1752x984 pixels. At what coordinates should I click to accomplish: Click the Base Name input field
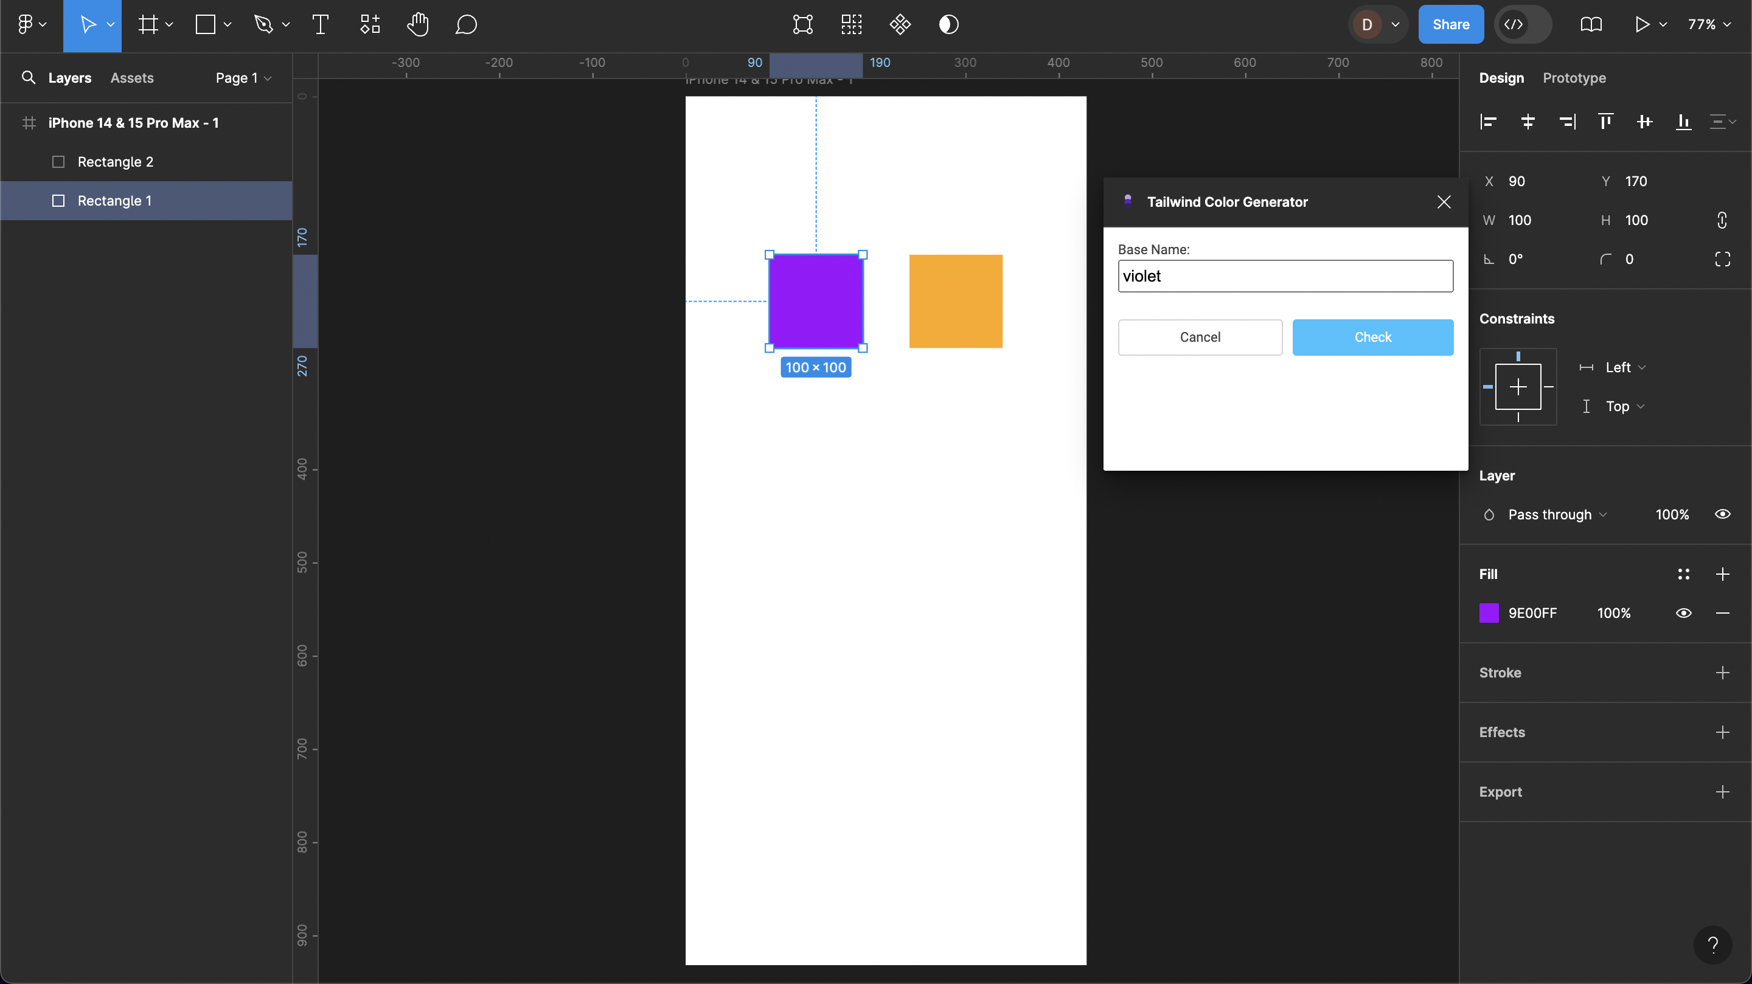point(1285,276)
